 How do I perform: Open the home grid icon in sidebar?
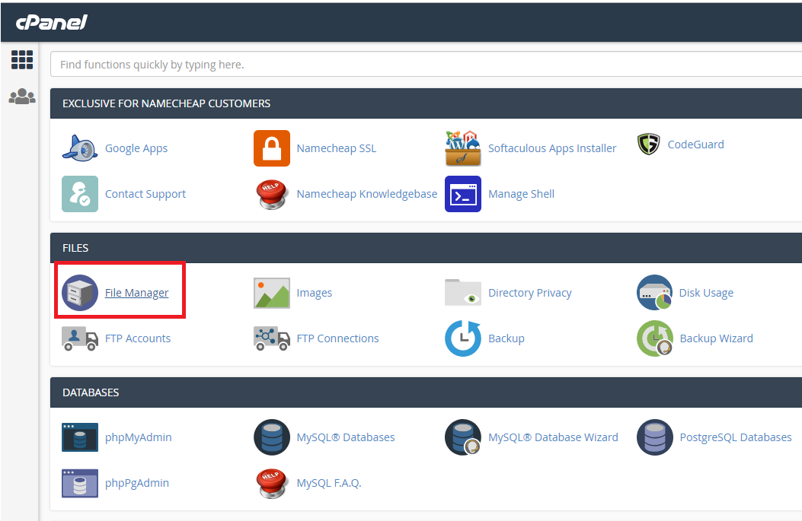point(22,60)
